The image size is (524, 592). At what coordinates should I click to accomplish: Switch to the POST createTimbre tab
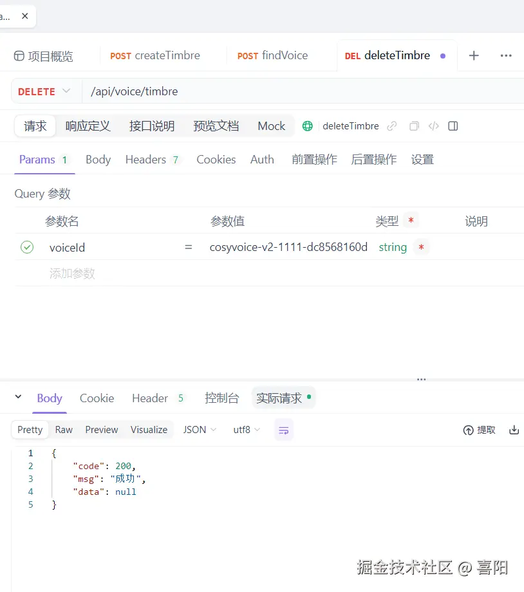155,56
